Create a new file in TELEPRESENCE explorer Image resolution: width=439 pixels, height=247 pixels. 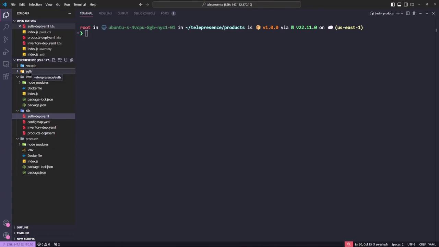pos(54,60)
